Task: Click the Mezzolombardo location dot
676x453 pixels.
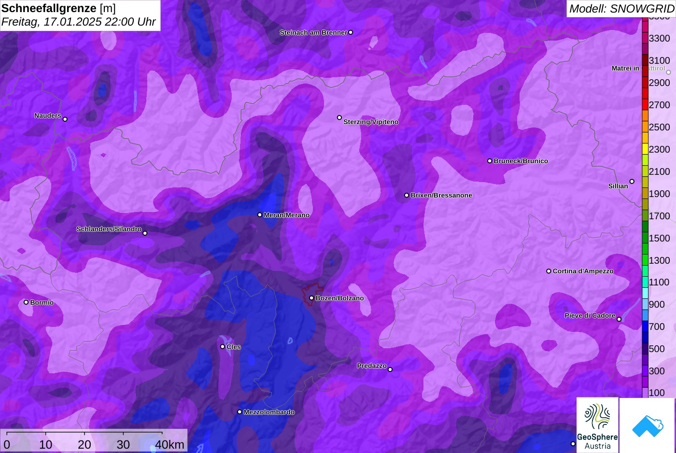Action: click(x=239, y=412)
